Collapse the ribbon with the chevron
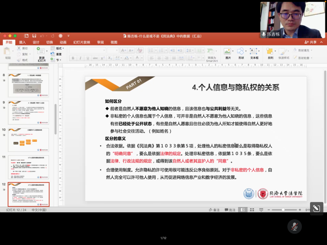 click(x=321, y=42)
